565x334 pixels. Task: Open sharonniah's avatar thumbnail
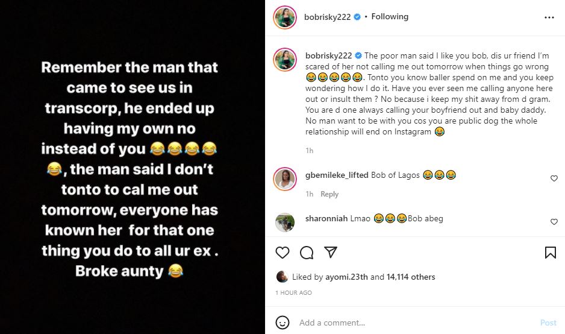(x=284, y=222)
